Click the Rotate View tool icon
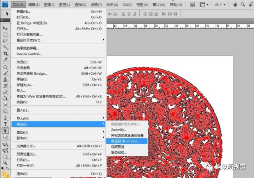This screenshot has height=178, width=254. point(251,5)
